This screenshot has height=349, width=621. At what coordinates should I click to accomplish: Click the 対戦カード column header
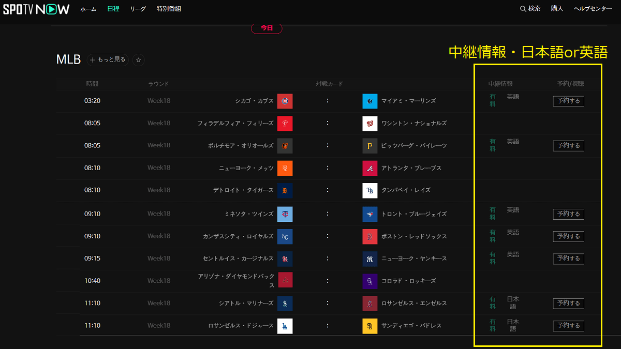click(x=329, y=84)
